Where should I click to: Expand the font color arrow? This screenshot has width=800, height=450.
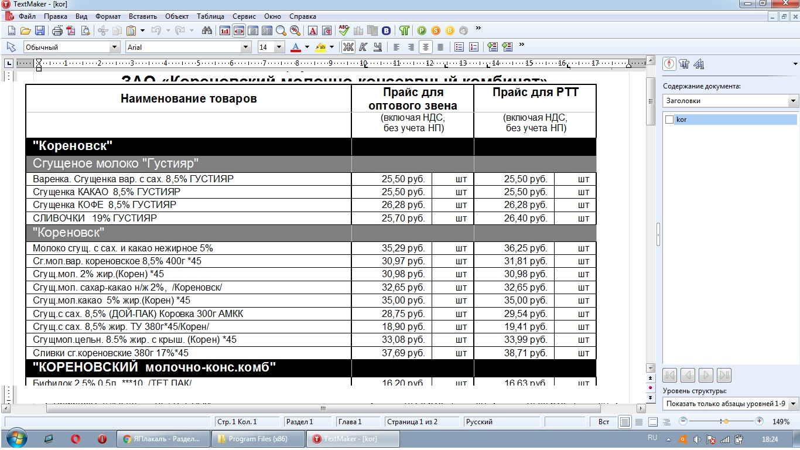pyautogui.click(x=307, y=47)
